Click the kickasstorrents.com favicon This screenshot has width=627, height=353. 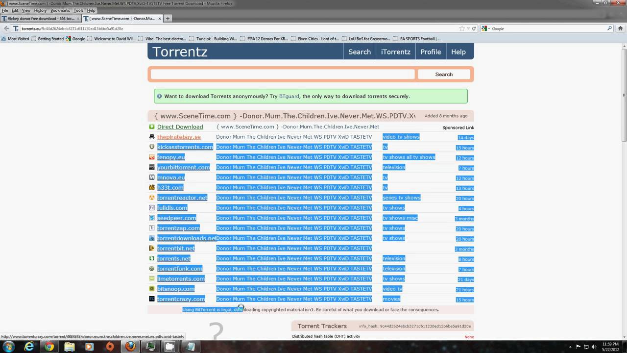click(x=152, y=147)
